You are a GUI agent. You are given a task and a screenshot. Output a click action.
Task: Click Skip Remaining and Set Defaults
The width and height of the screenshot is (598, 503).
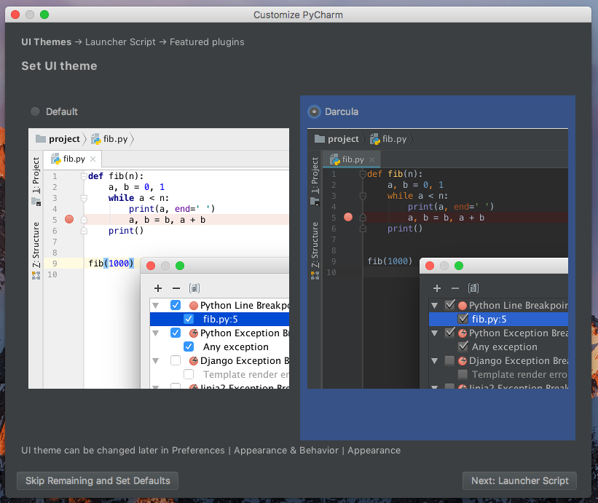(x=98, y=480)
